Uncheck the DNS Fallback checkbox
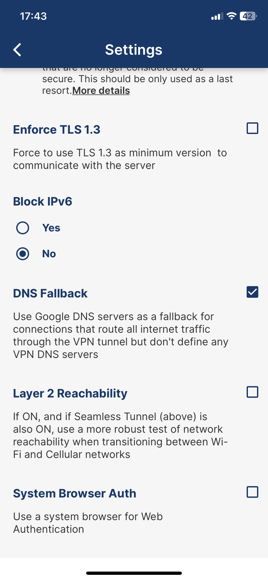The height and width of the screenshot is (580, 268). coord(252,292)
